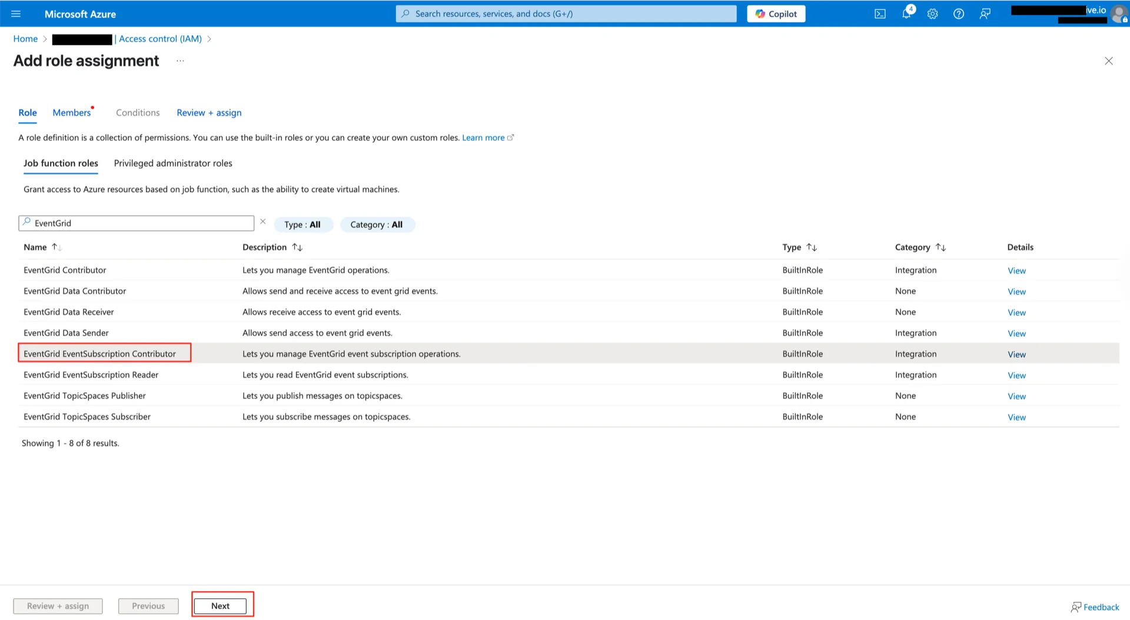
Task: Select the EventGrid Data Contributor role
Action: (75, 291)
